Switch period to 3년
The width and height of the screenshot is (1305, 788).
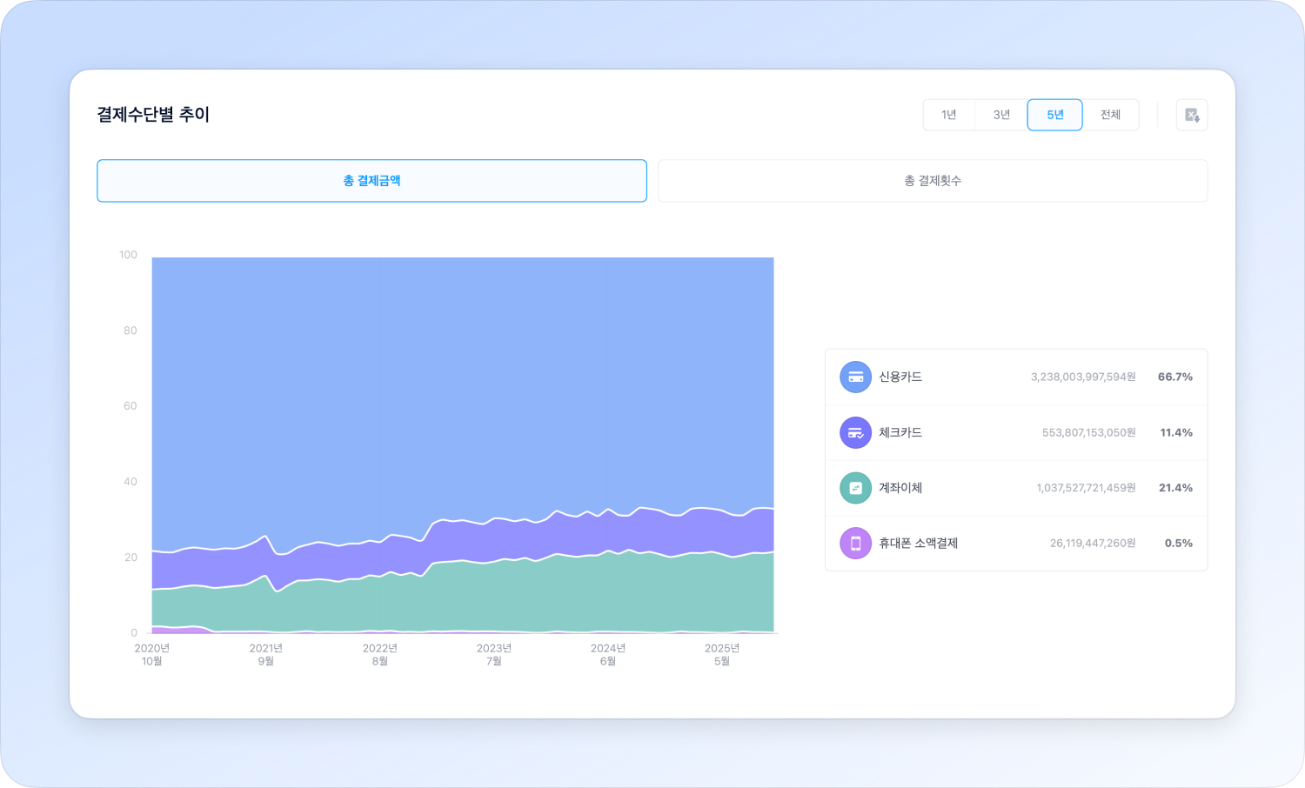click(1001, 115)
